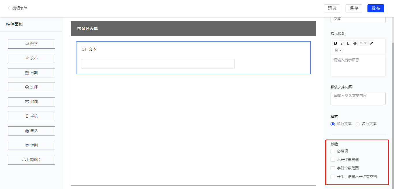Apply strikethrough in the hint editor

pos(355,43)
